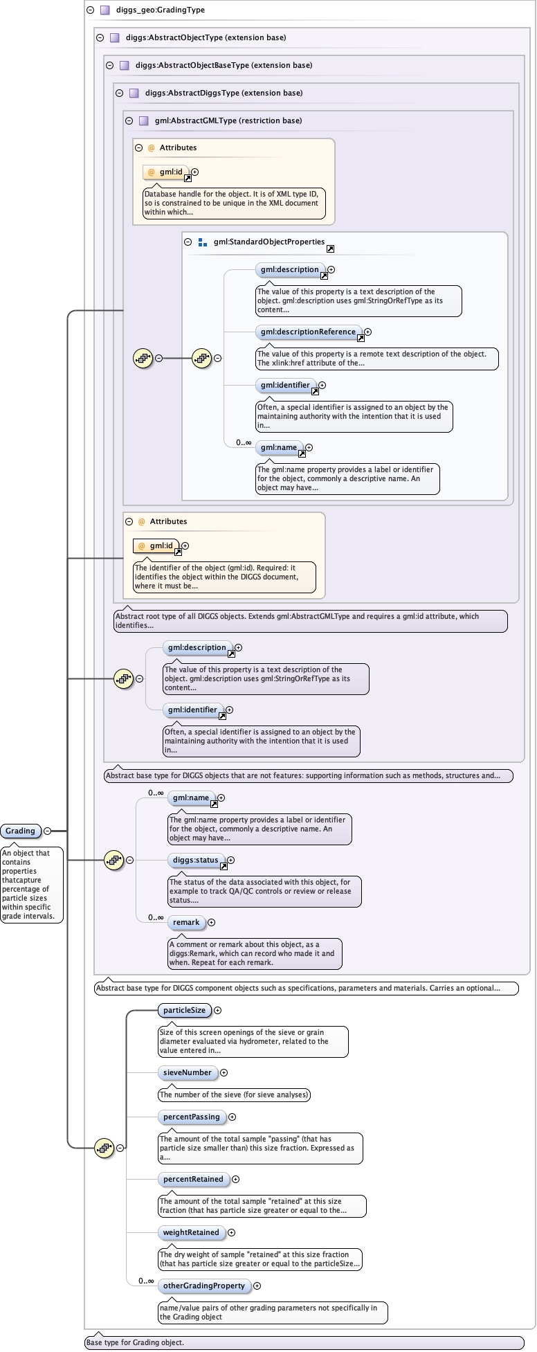This screenshot has height=1352, width=537.
Task: Select the percentRetained element
Action: tap(194, 1180)
